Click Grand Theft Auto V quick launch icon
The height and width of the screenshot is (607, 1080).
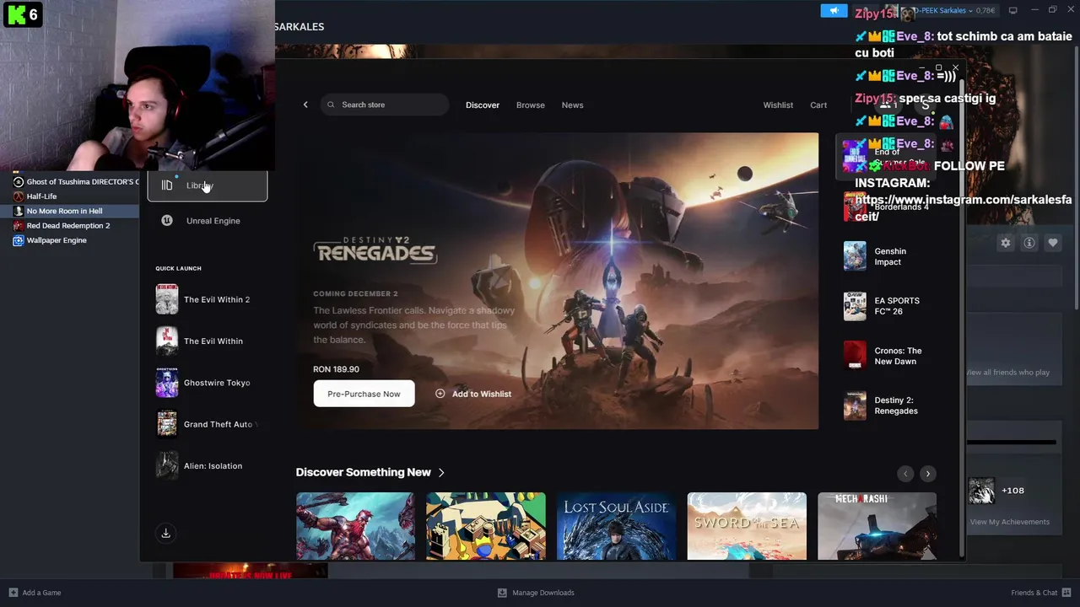[167, 424]
